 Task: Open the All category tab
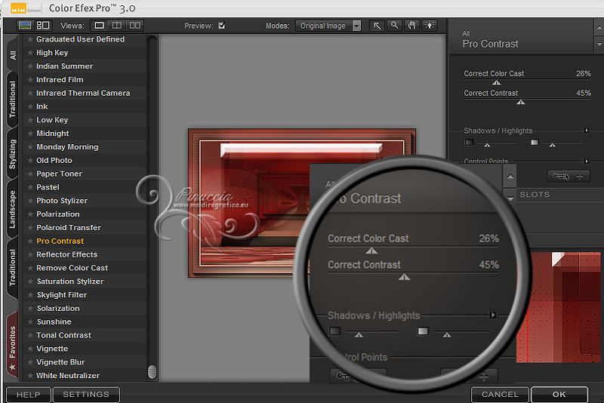pos(13,55)
